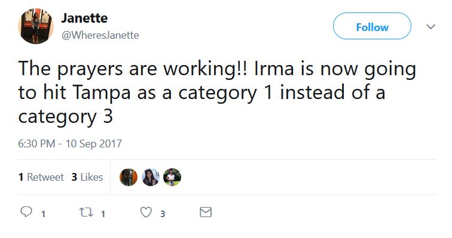Click the like count number 3
The image size is (452, 238).
pos(163,214)
